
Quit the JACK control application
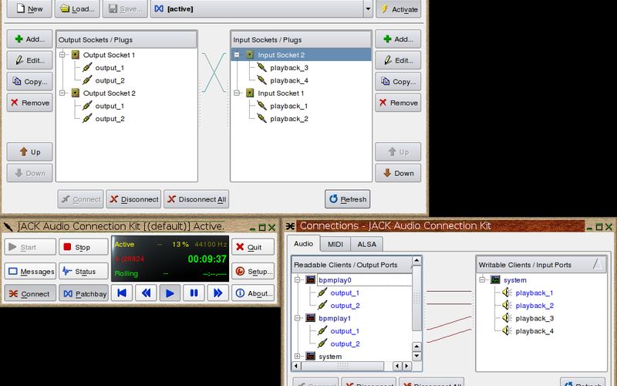tap(252, 247)
